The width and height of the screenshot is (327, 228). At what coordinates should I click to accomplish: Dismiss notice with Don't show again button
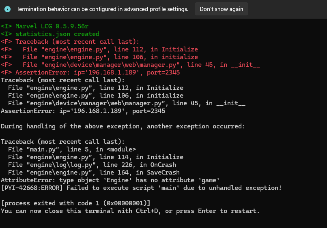221,9
